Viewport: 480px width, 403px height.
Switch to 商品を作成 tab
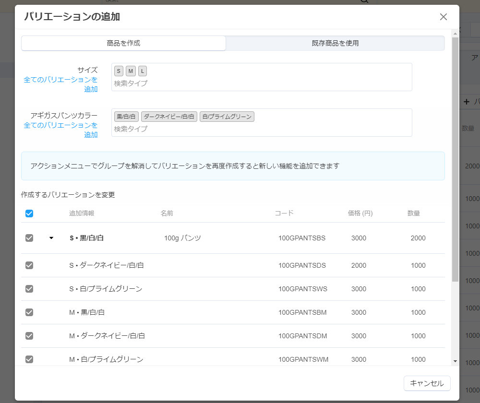(123, 43)
